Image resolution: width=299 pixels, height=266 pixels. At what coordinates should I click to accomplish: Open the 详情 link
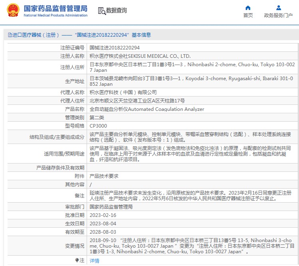[x=94, y=260]
